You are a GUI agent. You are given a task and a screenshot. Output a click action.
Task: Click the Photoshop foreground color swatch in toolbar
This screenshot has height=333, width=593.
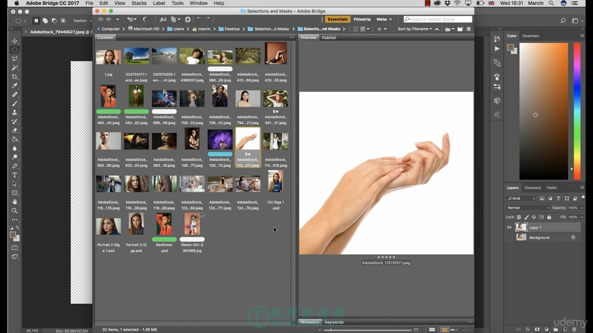(x=13, y=234)
